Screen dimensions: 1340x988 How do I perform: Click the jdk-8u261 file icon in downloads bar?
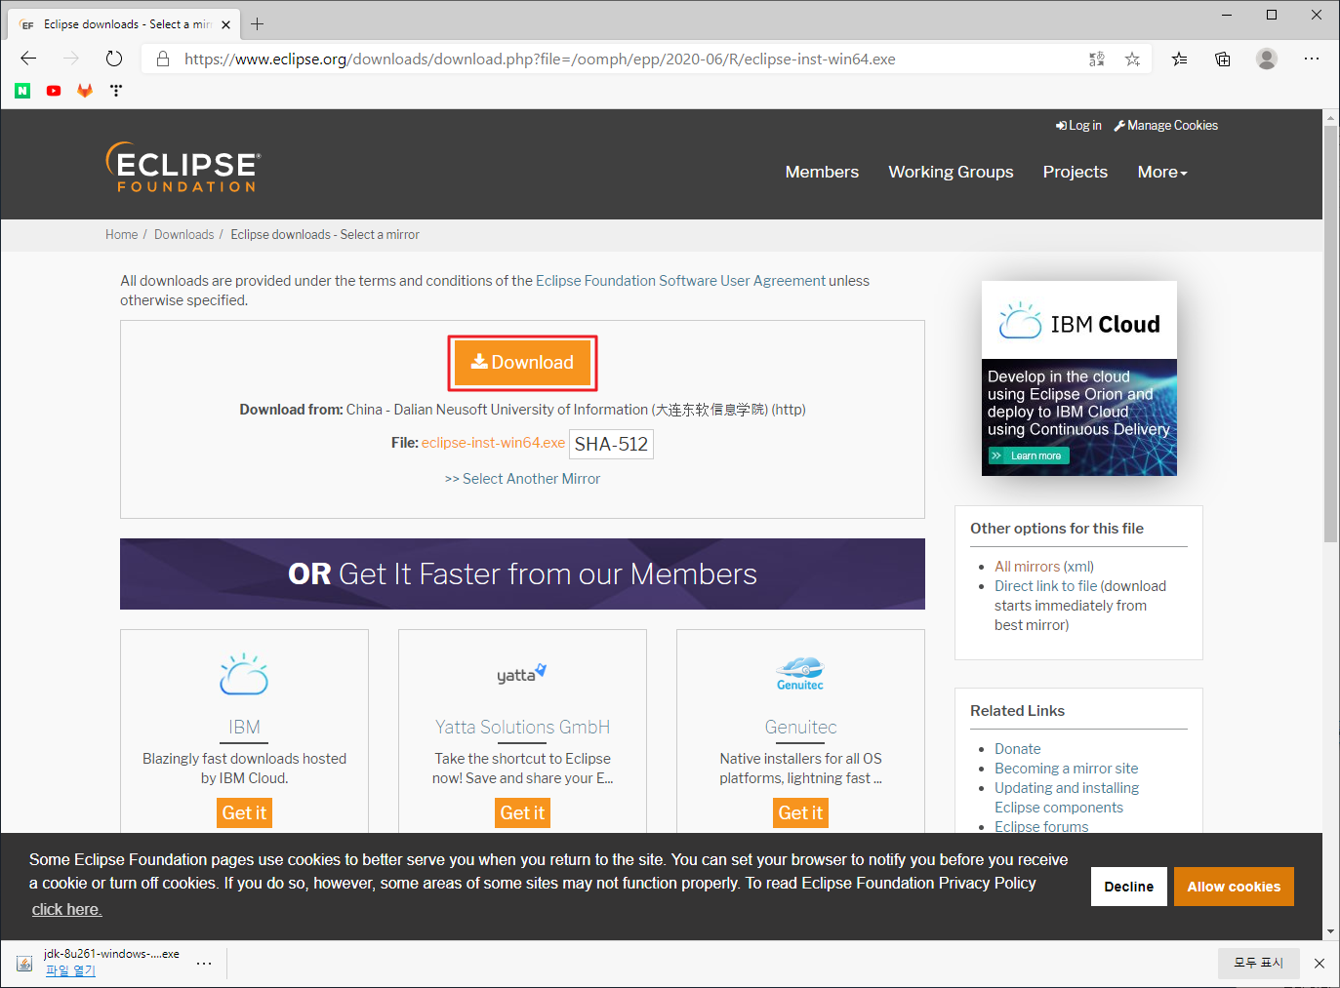24,964
